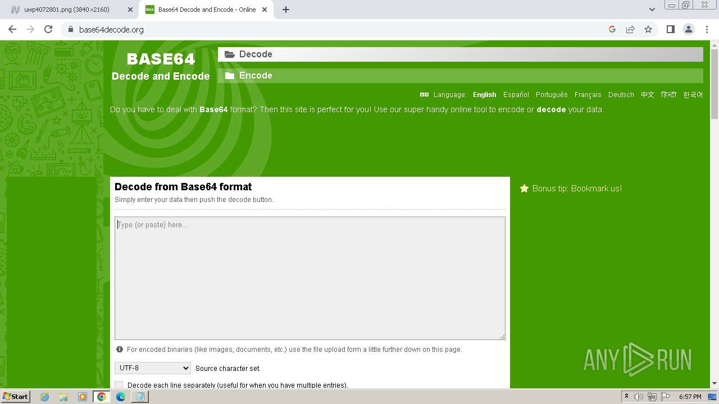The width and height of the screenshot is (719, 404).
Task: Select Chrome in the taskbar
Action: point(102,397)
